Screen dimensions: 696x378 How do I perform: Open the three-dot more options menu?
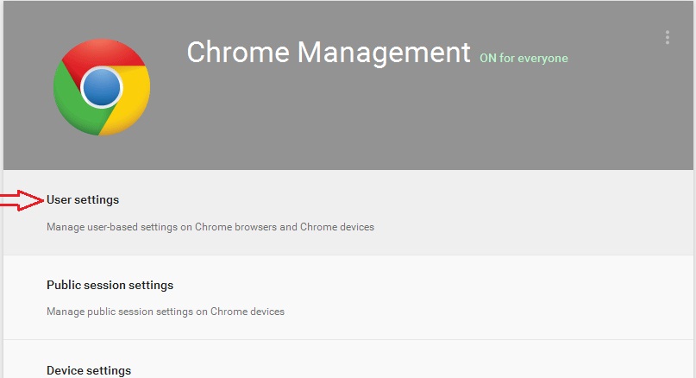tap(668, 37)
